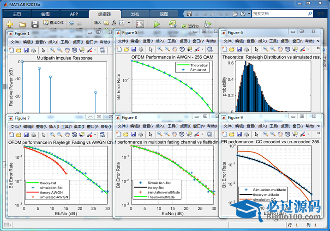The height and width of the screenshot is (231, 330).
Task: Click the Breakpoints icon in editor toolbar
Action: [140, 24]
